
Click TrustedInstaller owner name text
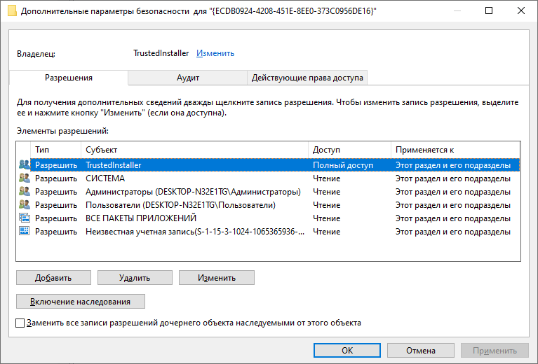pos(161,53)
